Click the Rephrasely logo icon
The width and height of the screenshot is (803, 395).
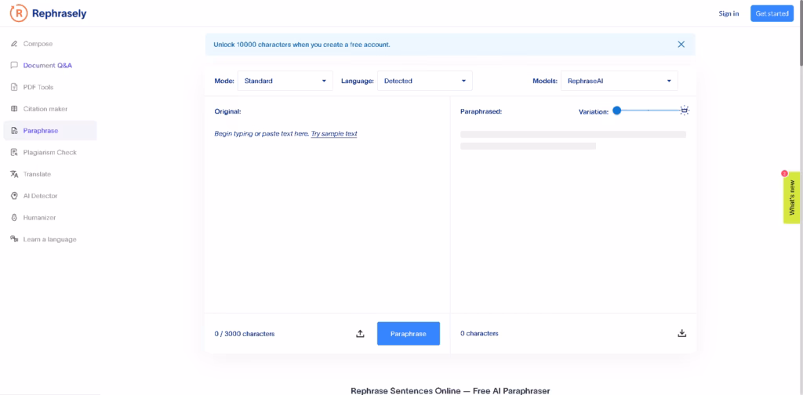pos(19,14)
